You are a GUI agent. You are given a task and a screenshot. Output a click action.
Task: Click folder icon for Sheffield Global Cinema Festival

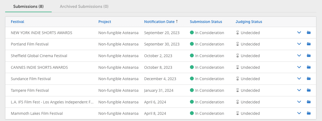309,56
